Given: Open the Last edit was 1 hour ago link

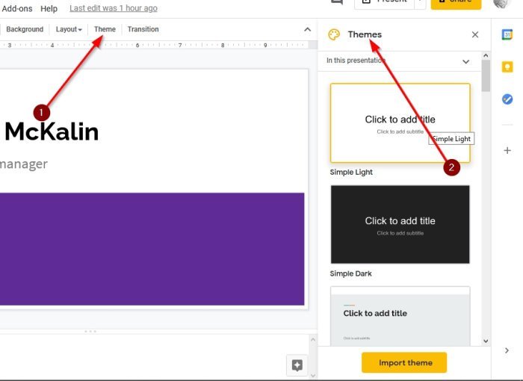Looking at the screenshot, I should tap(114, 8).
